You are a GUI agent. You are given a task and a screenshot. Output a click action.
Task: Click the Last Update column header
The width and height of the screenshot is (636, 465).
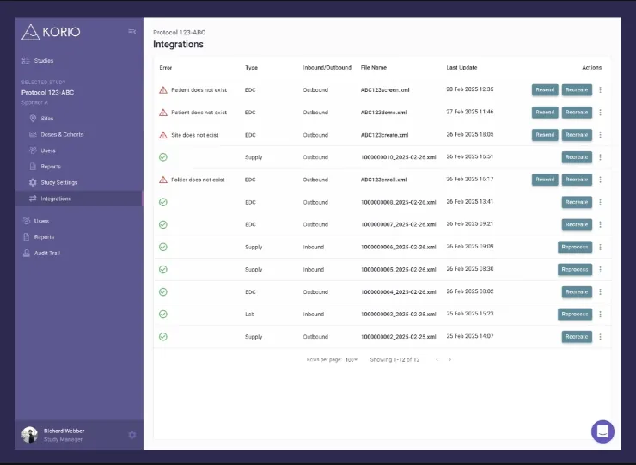462,67
